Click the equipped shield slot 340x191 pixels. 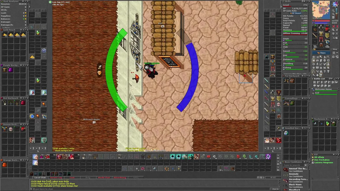point(327,35)
